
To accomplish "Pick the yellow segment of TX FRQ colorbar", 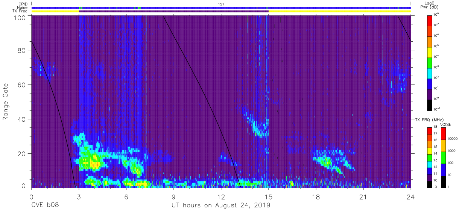I will click(x=430, y=151).
